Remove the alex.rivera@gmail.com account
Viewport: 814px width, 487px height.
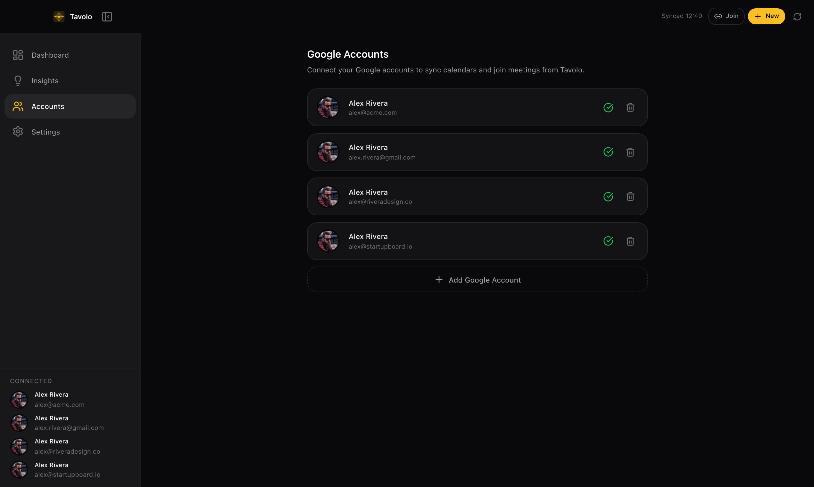point(630,152)
